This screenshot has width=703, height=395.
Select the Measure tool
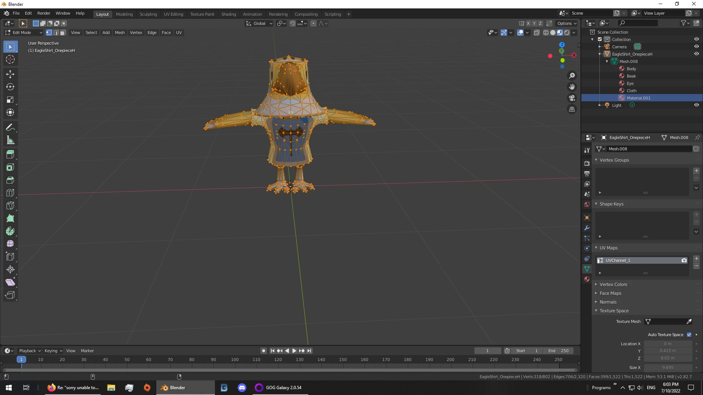click(x=10, y=140)
